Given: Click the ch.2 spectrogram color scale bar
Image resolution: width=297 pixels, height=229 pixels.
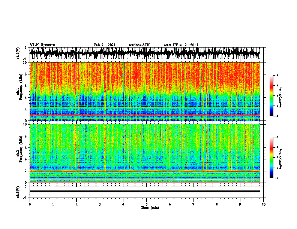Looking at the screenshot, I should point(271,158).
